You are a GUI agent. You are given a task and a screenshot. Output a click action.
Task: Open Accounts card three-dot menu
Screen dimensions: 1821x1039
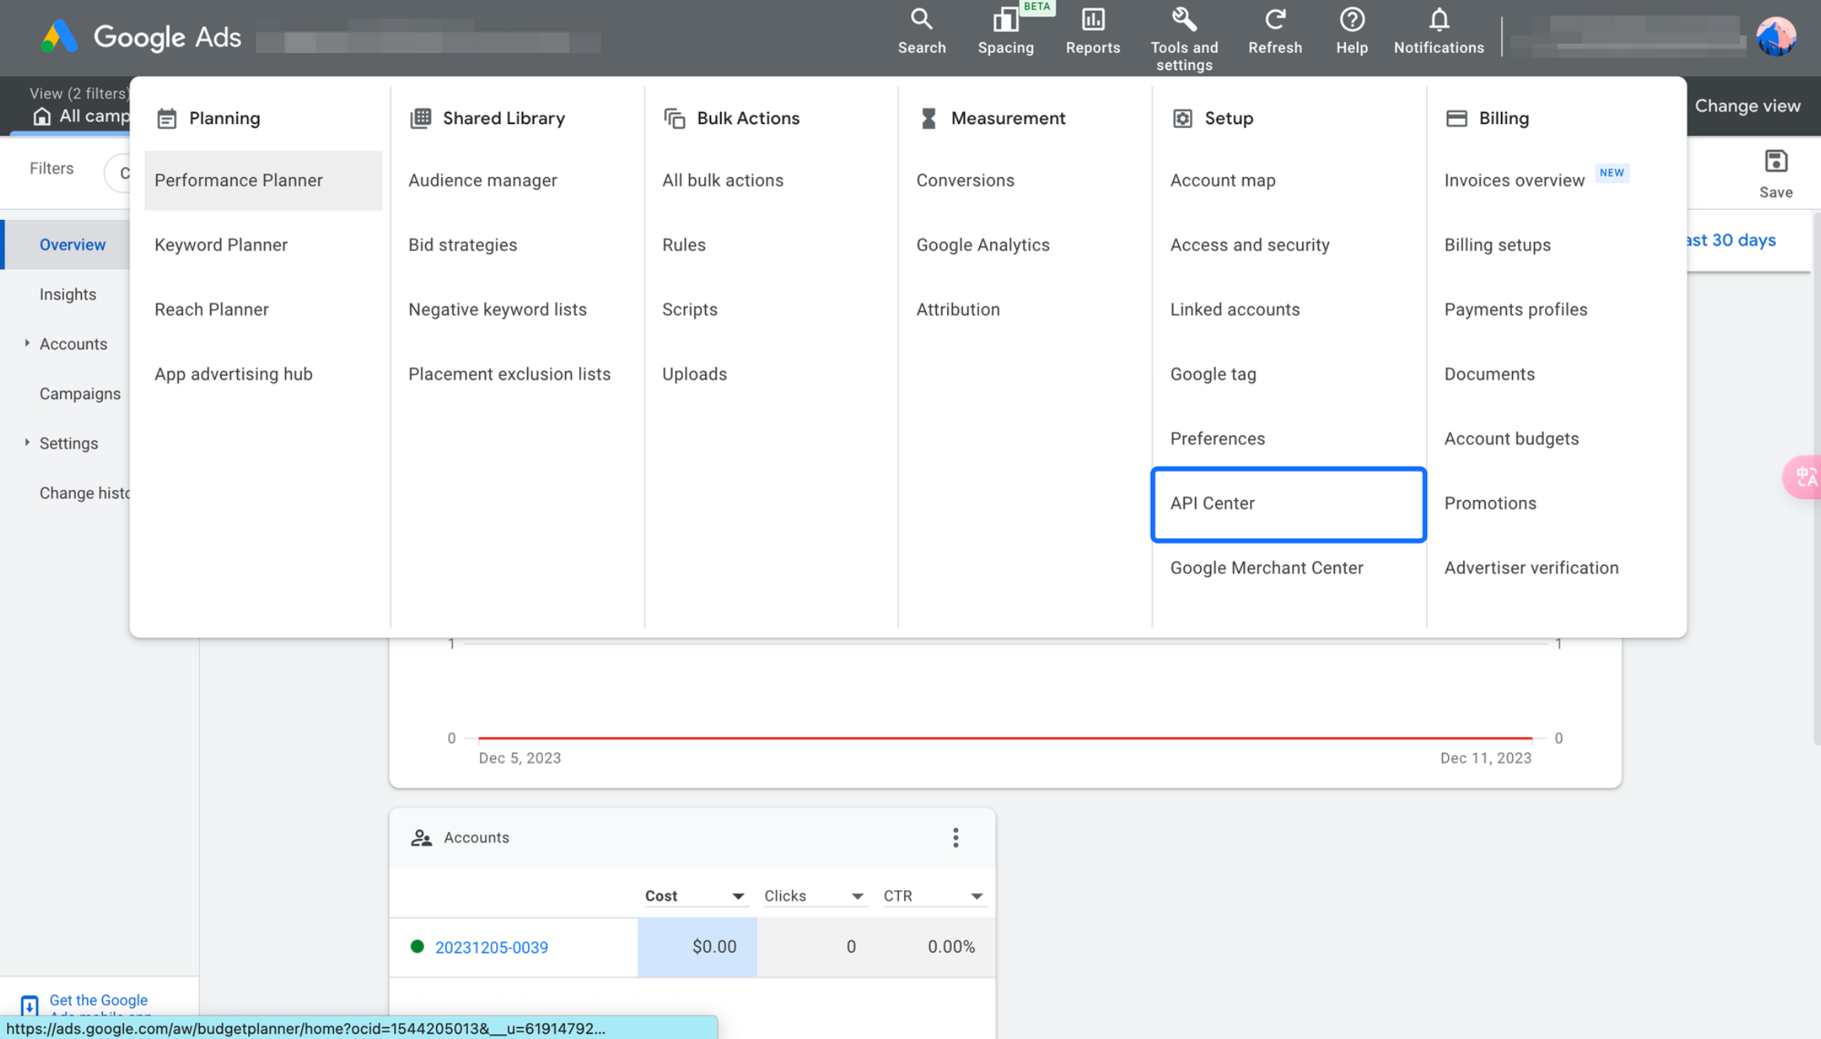(955, 838)
